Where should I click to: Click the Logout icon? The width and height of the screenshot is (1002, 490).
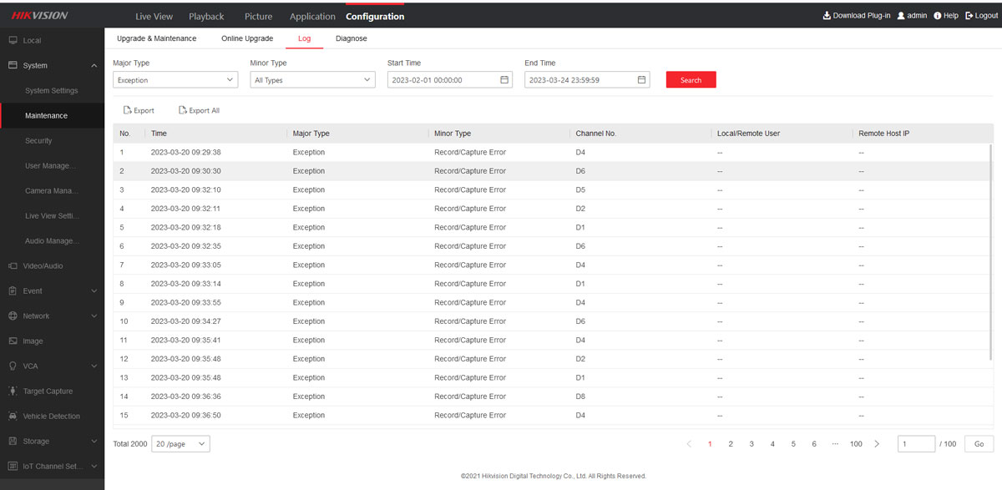tap(969, 16)
